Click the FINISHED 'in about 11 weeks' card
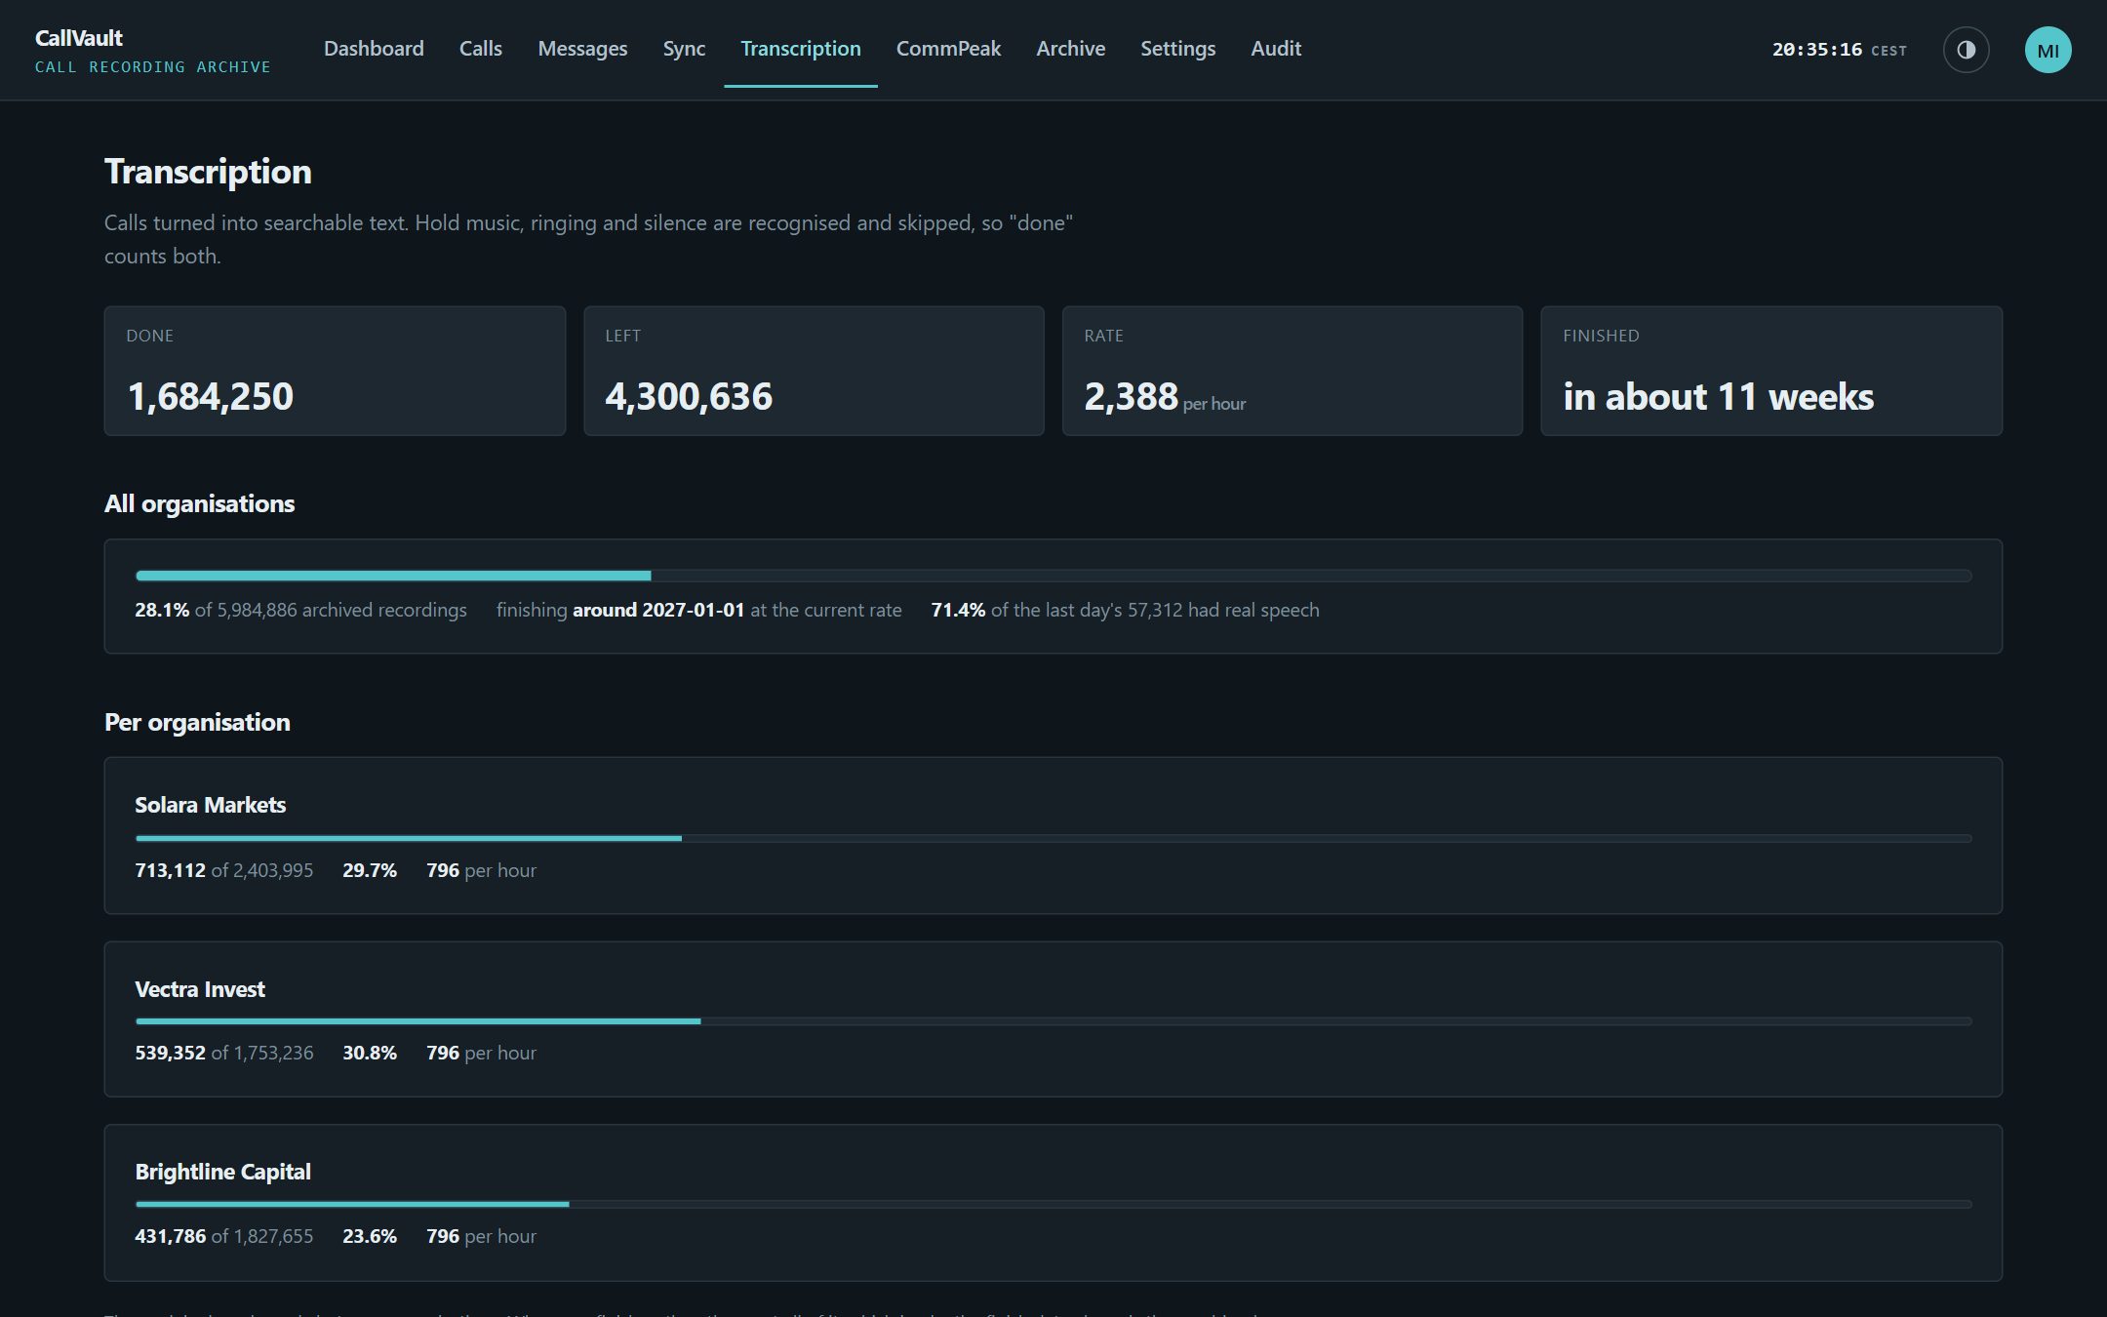The image size is (2107, 1317). pyautogui.click(x=1770, y=371)
